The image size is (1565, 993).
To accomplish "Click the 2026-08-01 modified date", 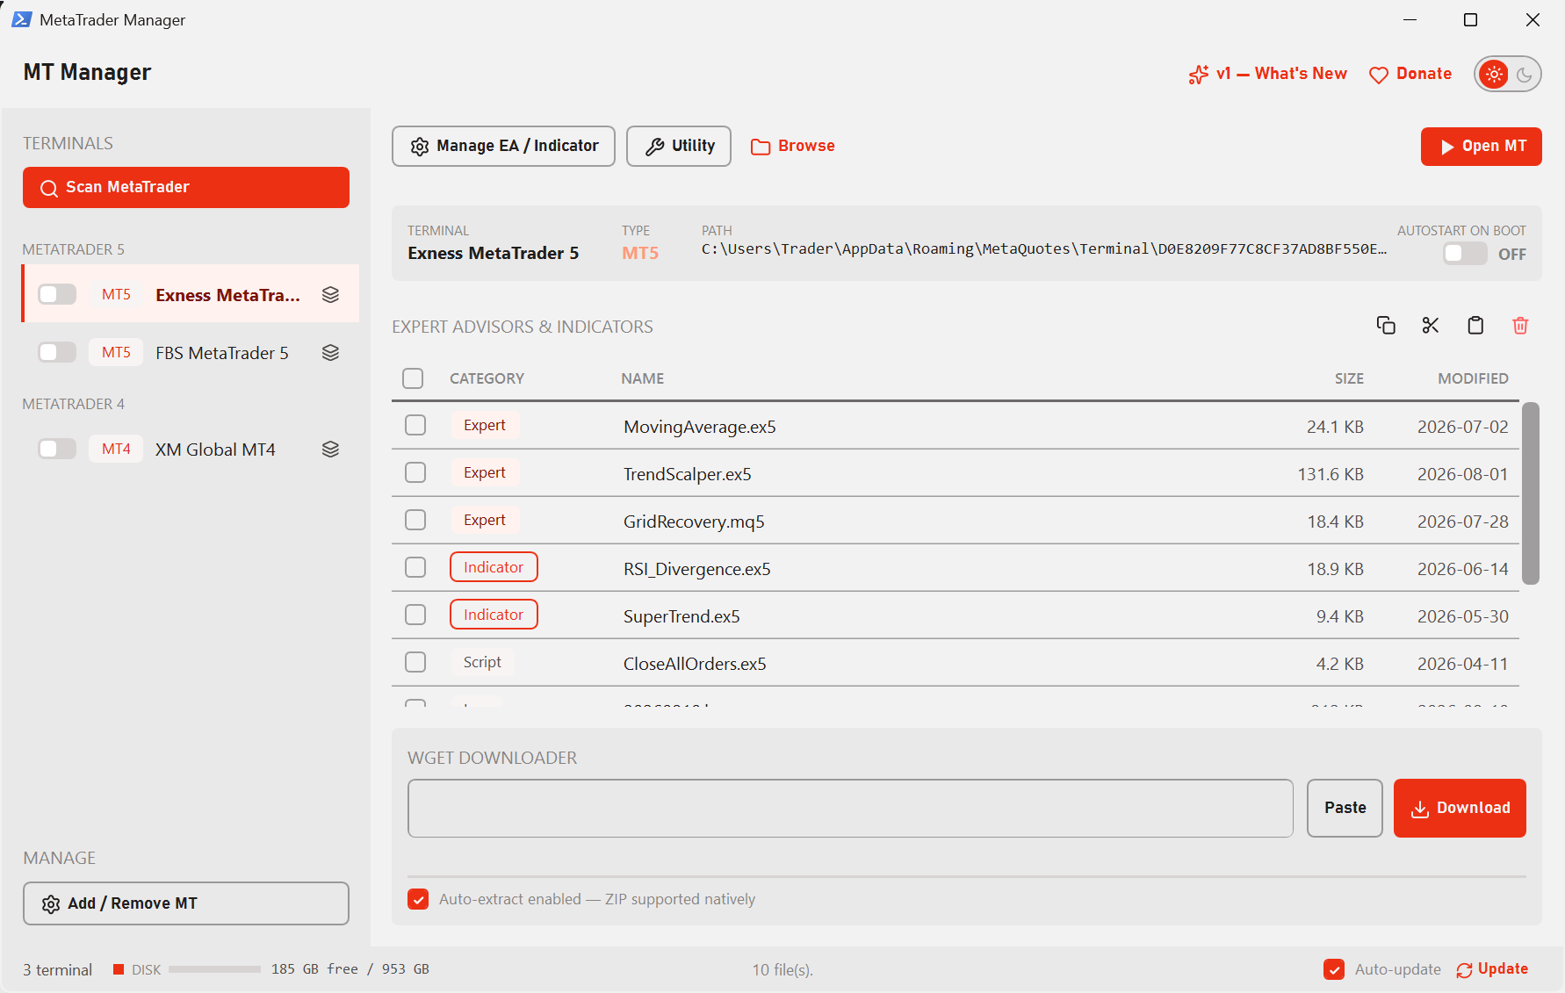I will [x=1462, y=474].
